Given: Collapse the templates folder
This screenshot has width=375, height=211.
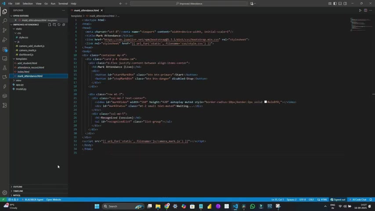Looking at the screenshot, I should 21,59.
